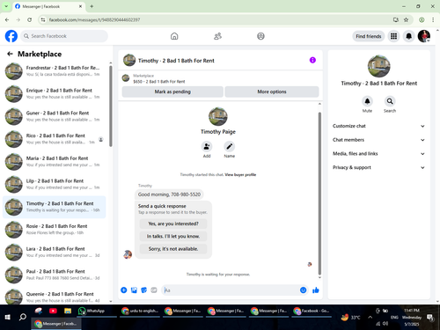Mute the Timothy conversation
The width and height of the screenshot is (440, 330).
click(367, 101)
